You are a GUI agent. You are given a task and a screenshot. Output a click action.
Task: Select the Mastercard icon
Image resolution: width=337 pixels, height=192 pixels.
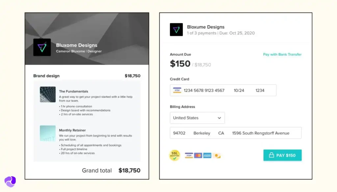[x=198, y=155]
